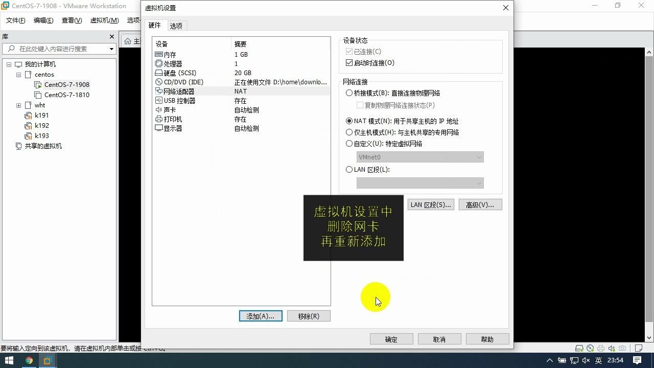
Task: Click the 添加(A)... button
Action: click(261, 316)
